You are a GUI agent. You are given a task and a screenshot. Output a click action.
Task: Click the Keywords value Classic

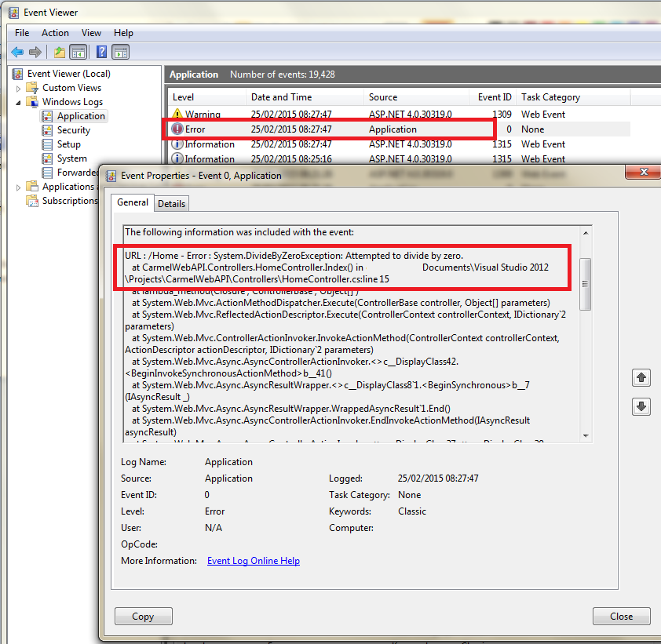412,511
